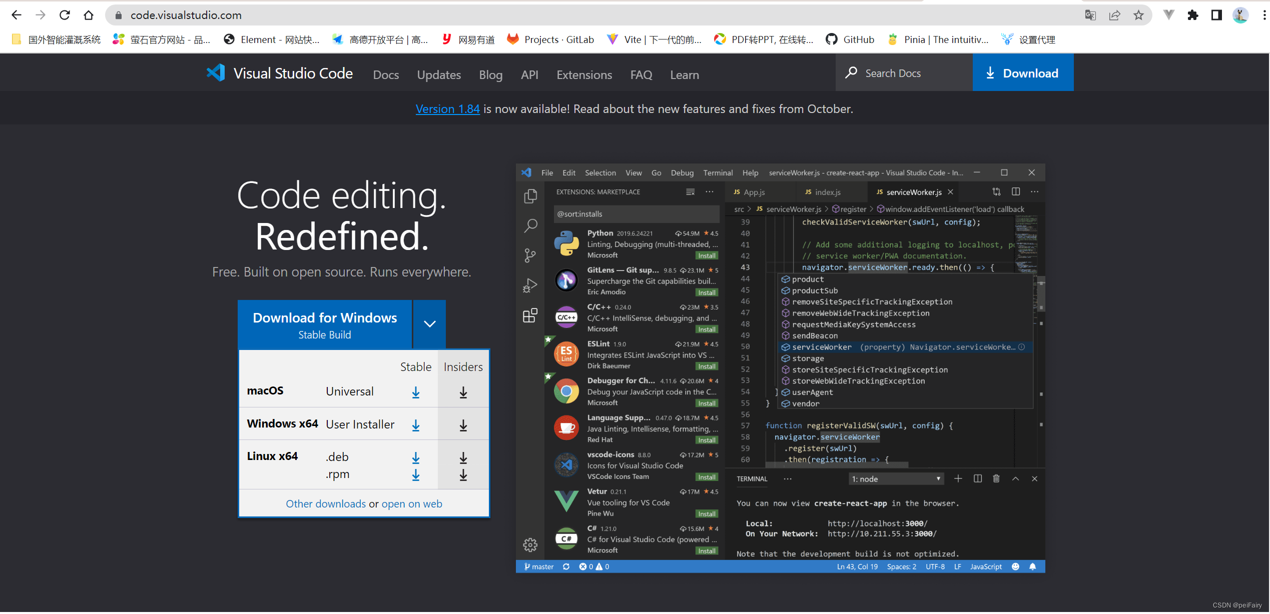Click the Version 1.84 link
The height and width of the screenshot is (614, 1270).
click(x=447, y=108)
